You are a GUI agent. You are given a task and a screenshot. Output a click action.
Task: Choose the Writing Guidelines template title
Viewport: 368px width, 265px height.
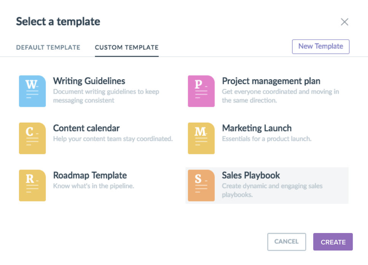click(x=89, y=81)
